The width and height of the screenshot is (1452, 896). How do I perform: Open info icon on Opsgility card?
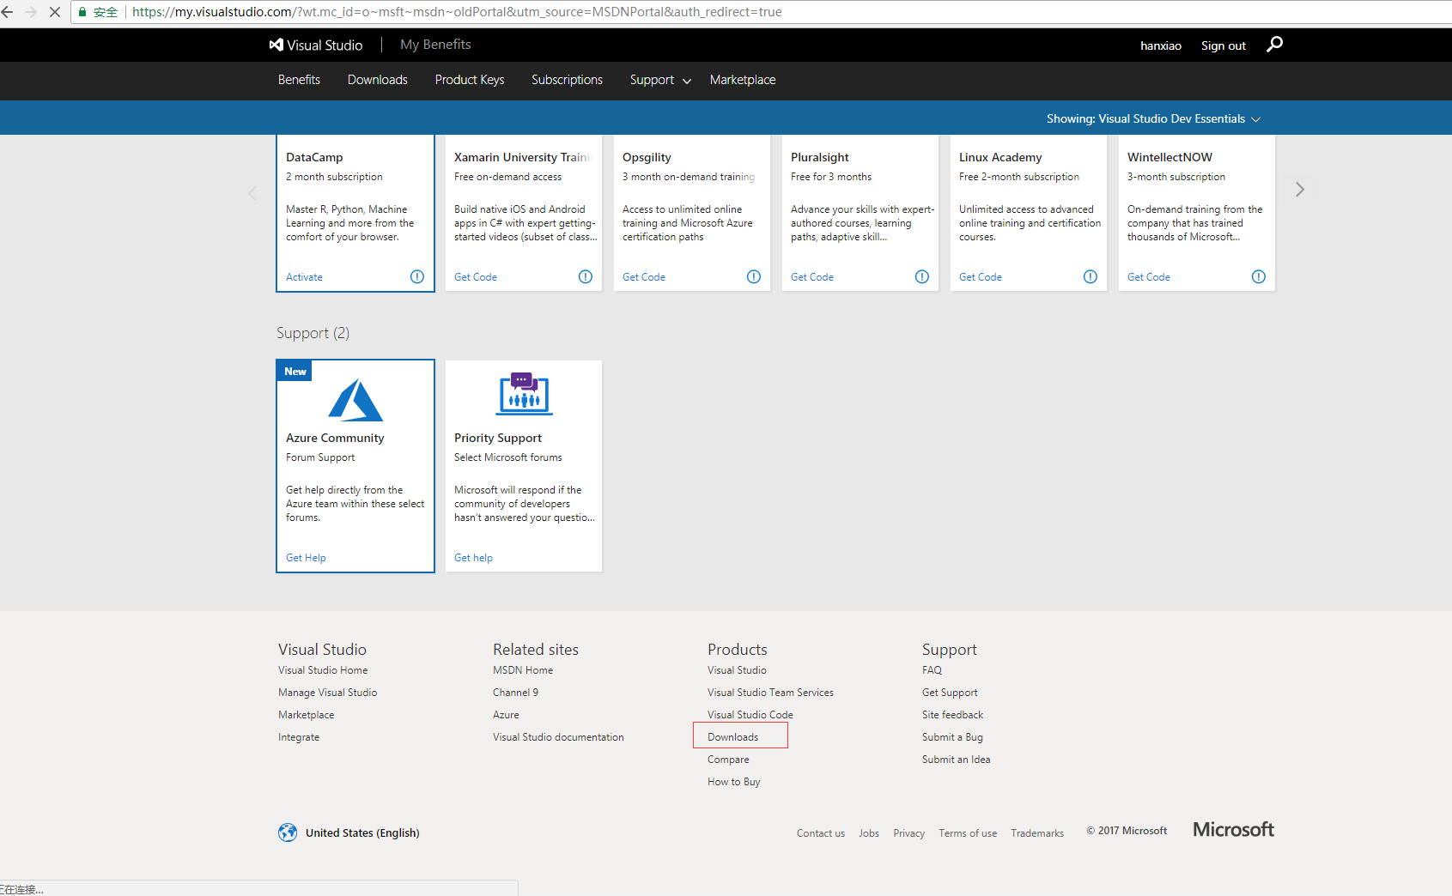pyautogui.click(x=754, y=276)
